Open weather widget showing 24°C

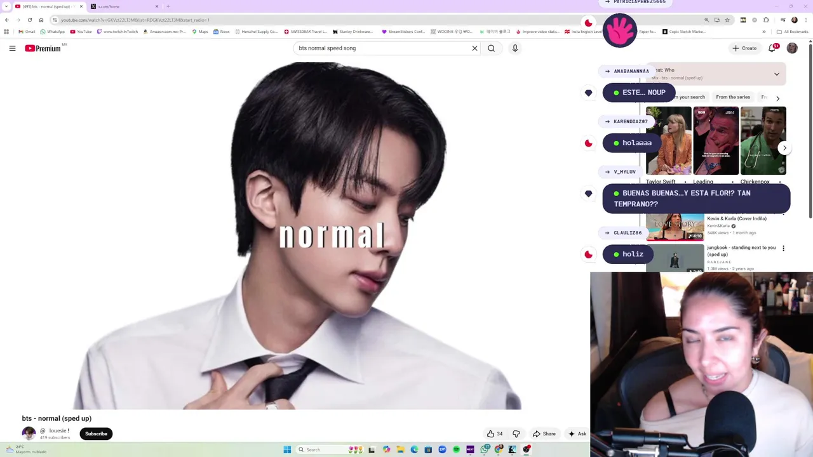coord(25,449)
